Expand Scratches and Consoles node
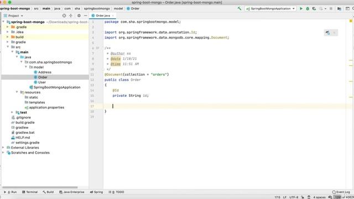The image size is (354, 199). [3, 153]
